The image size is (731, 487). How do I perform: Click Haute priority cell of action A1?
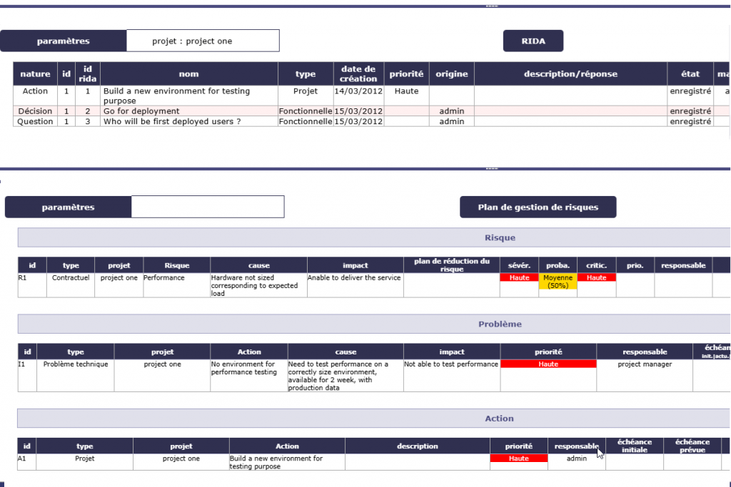pos(519,458)
